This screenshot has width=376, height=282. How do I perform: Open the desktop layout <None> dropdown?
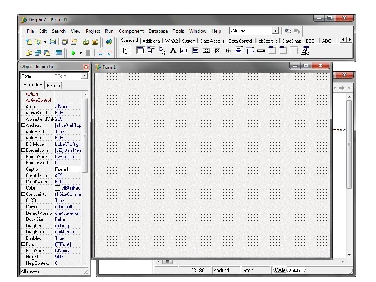click(x=275, y=31)
